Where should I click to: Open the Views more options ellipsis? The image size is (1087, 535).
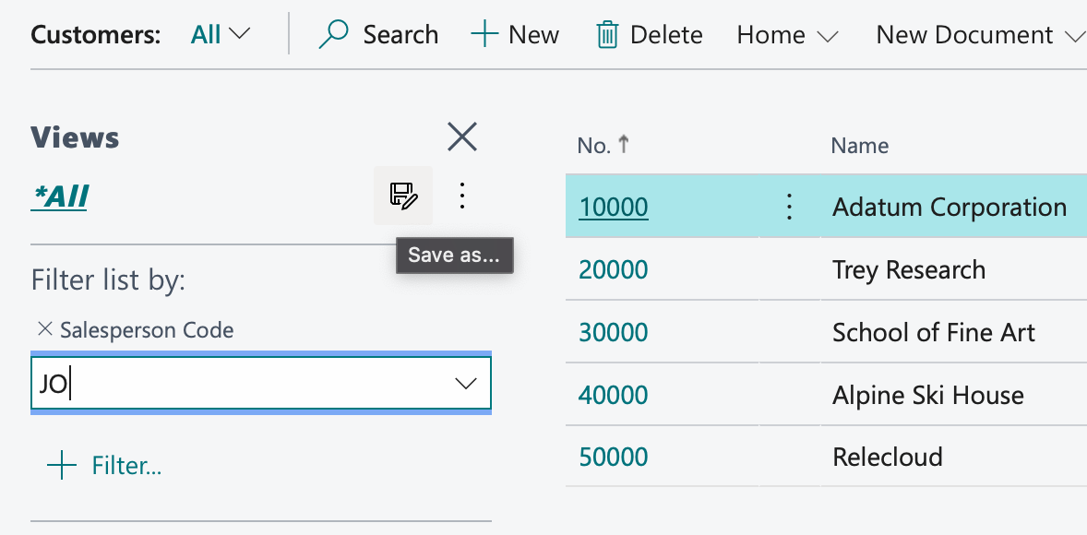point(462,196)
